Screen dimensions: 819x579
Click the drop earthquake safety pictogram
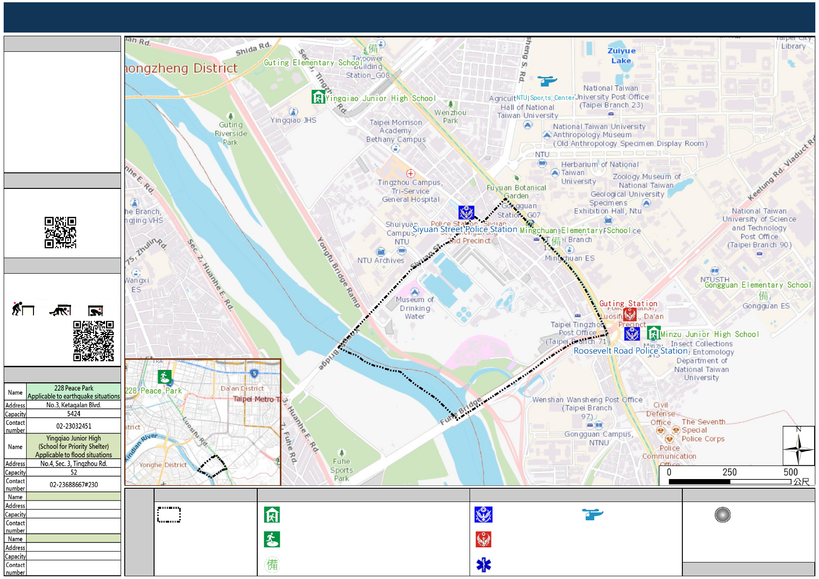click(x=23, y=309)
